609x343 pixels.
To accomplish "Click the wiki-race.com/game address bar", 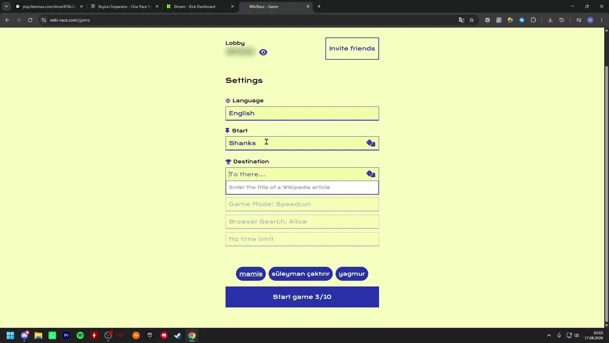I will pyautogui.click(x=247, y=20).
